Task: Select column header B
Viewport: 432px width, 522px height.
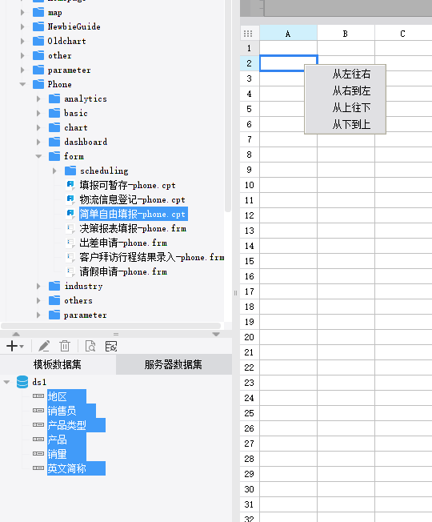Action: point(346,34)
